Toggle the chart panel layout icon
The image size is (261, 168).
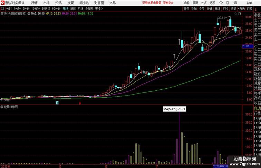(x=240, y=14)
